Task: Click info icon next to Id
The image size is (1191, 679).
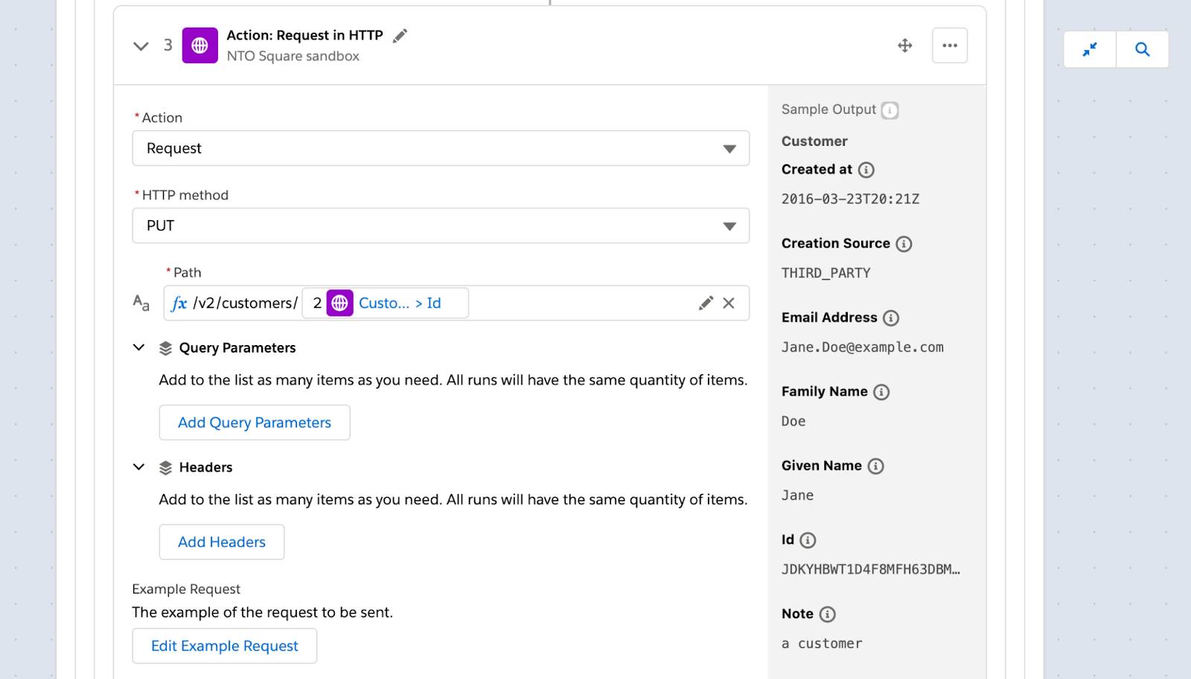Action: click(808, 541)
